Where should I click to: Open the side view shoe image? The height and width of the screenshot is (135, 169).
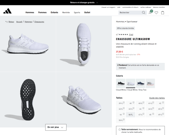pos(28,44)
